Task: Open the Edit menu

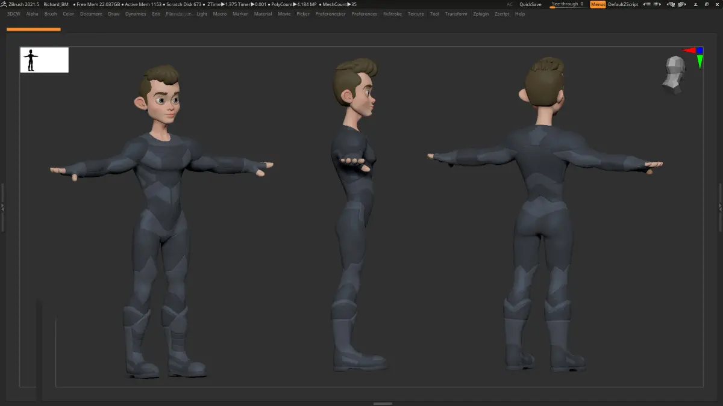Action: pos(156,14)
